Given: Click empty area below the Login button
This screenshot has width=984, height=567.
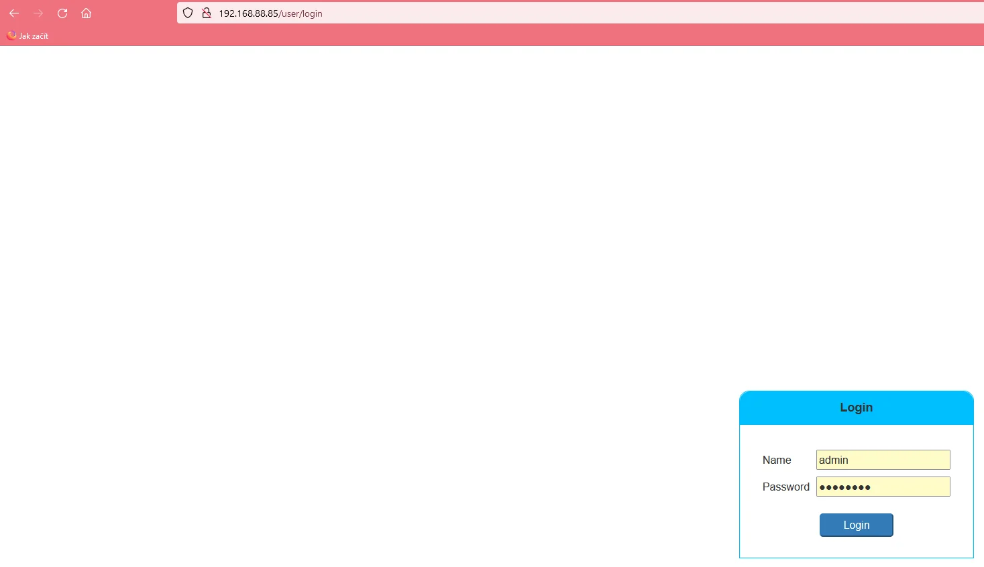Looking at the screenshot, I should pos(856,548).
